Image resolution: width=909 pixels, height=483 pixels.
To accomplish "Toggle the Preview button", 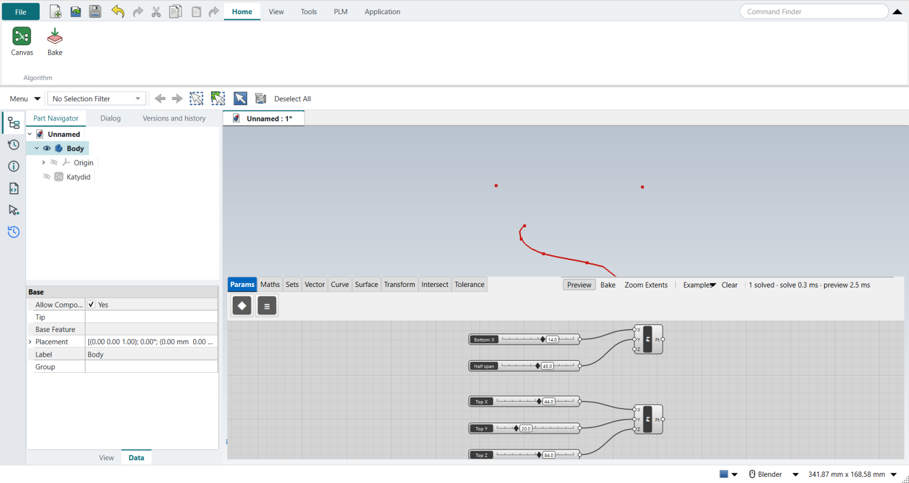I will 579,285.
